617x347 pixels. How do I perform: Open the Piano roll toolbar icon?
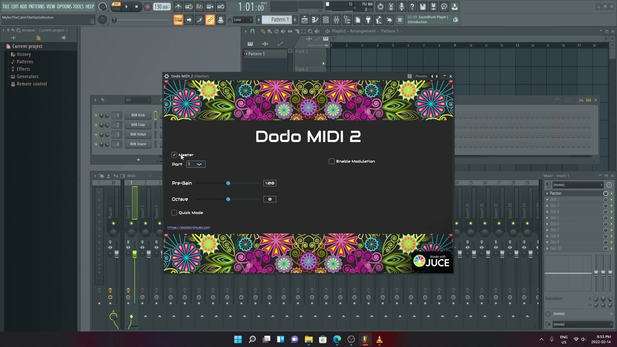click(315, 20)
